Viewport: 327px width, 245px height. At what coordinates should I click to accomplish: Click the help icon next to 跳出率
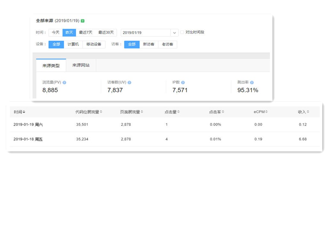252,82
